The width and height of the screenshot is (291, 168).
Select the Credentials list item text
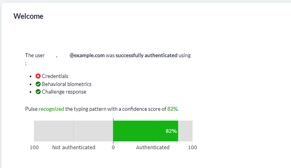pyautogui.click(x=55, y=76)
